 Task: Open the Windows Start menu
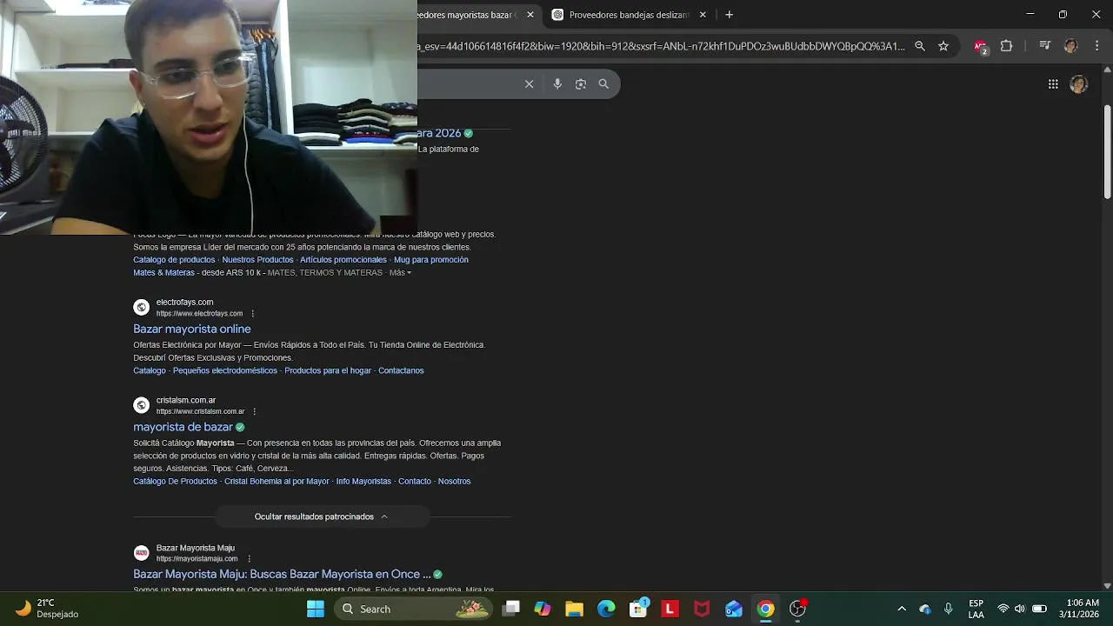point(315,609)
